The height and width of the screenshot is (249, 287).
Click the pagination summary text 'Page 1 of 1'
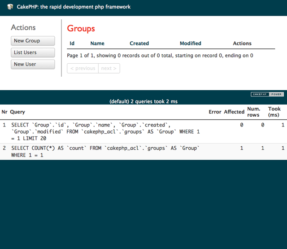(x=160, y=56)
